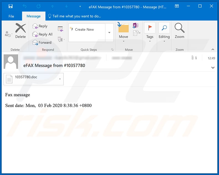Minimize the message window
This screenshot has width=219, height=175.
pyautogui.click(x=189, y=6)
